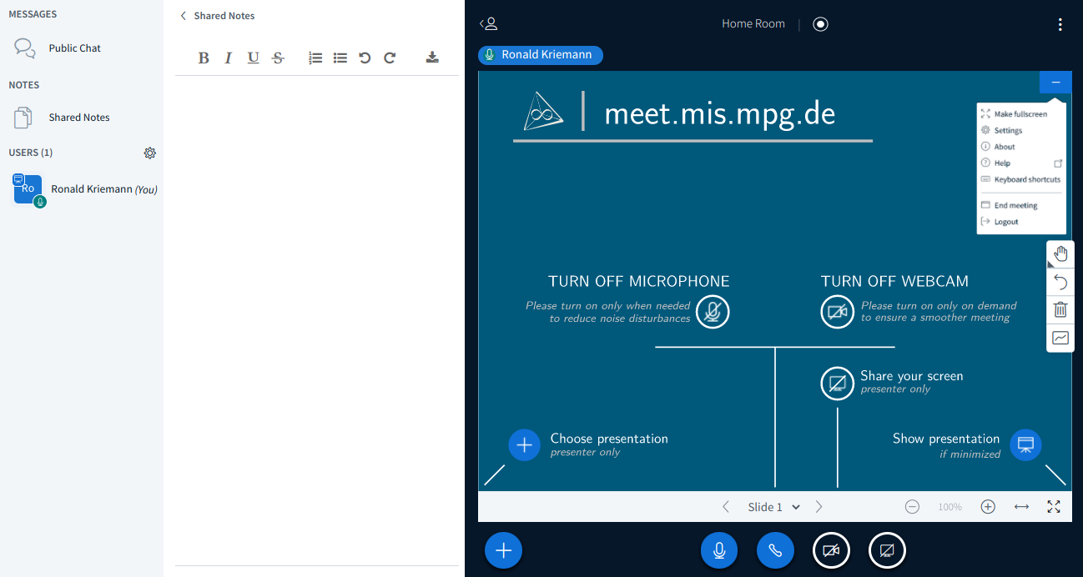The image size is (1083, 577).
Task: Undo last whiteboard annotation
Action: 1060,282
